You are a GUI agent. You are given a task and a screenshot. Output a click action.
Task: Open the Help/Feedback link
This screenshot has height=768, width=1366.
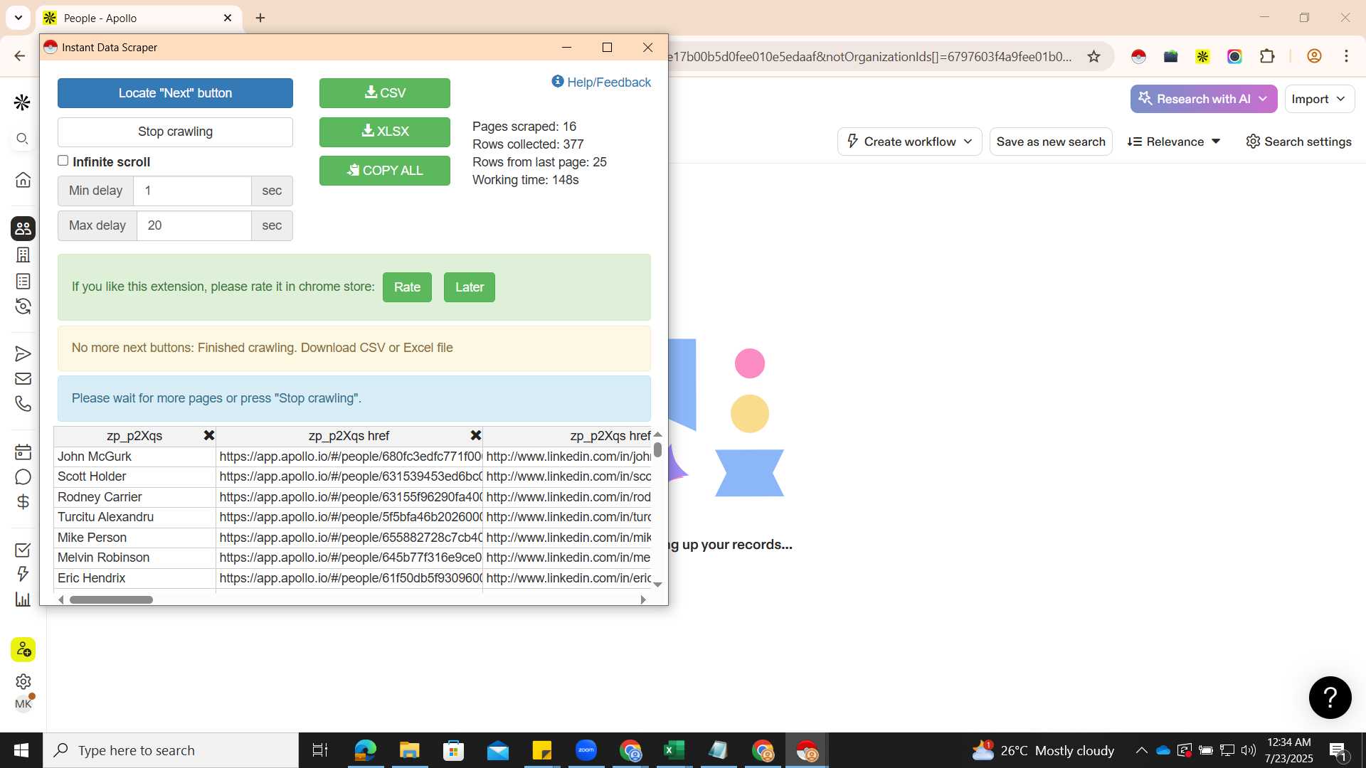601,82
